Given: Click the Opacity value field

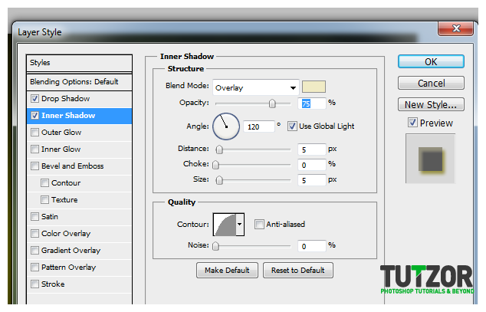Looking at the screenshot, I should (312, 103).
